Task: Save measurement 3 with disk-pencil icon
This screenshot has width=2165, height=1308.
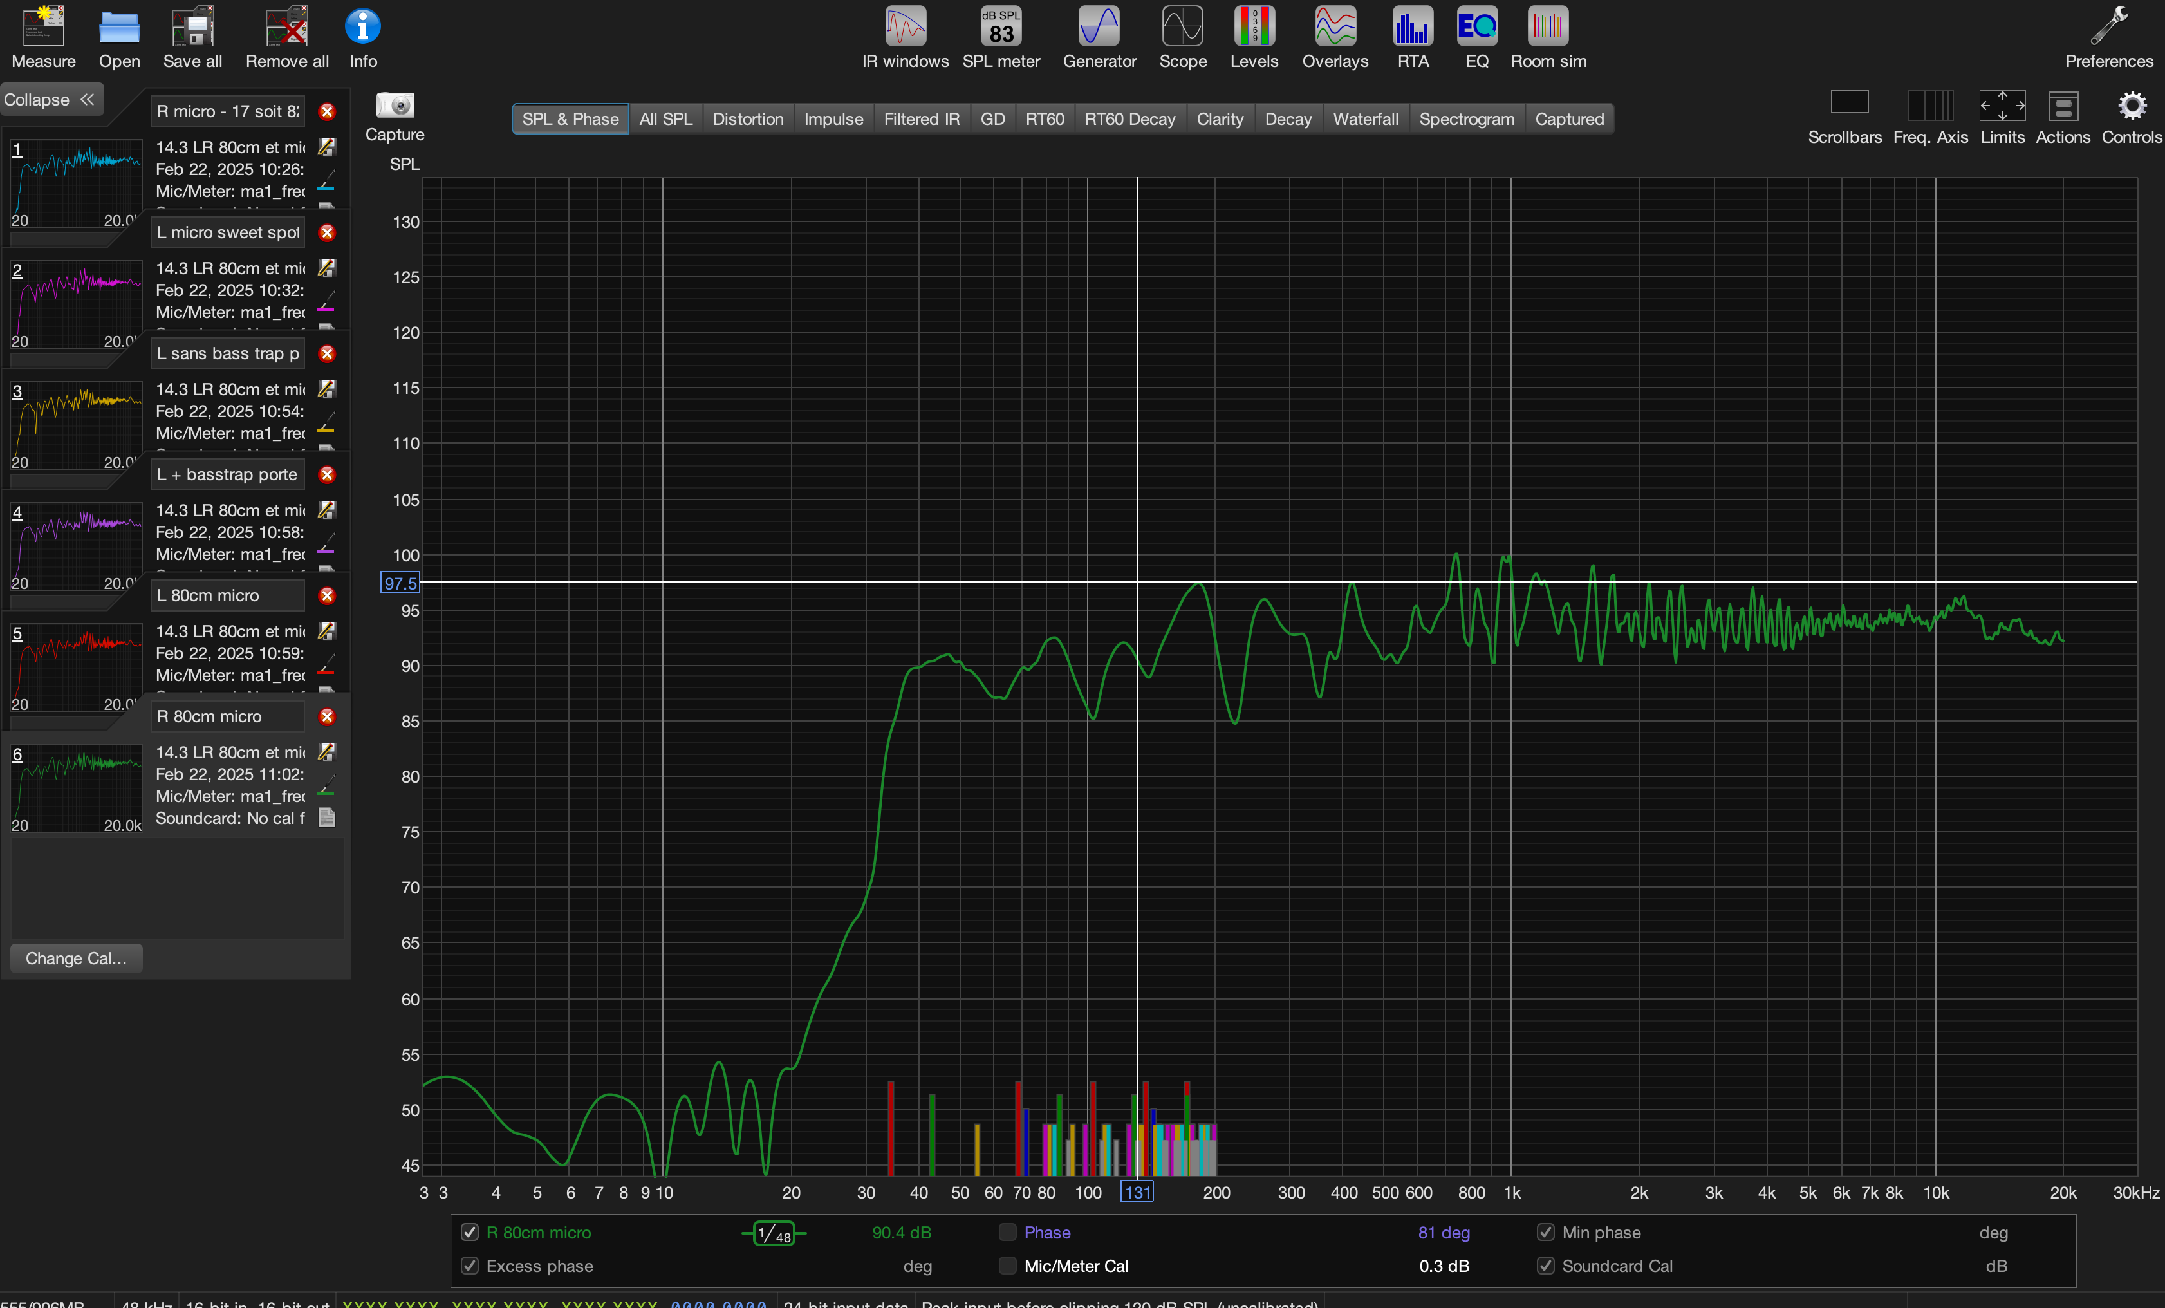Action: pos(327,389)
